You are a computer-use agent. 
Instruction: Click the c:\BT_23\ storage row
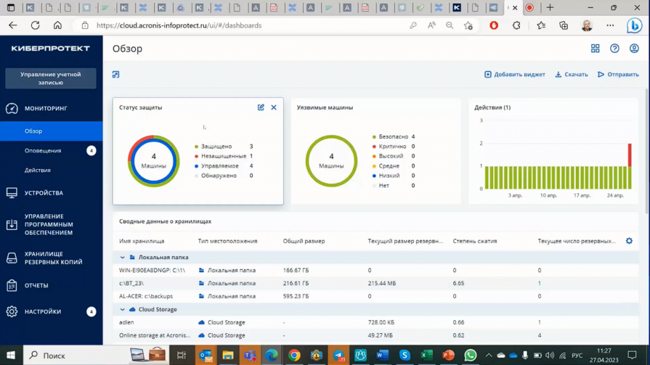[x=375, y=283]
